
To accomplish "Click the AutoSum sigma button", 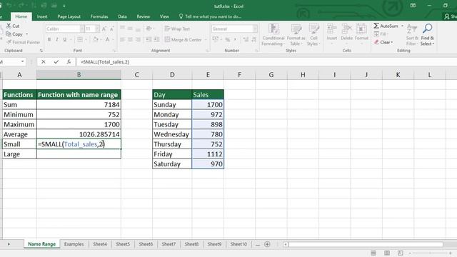I will click(386, 26).
